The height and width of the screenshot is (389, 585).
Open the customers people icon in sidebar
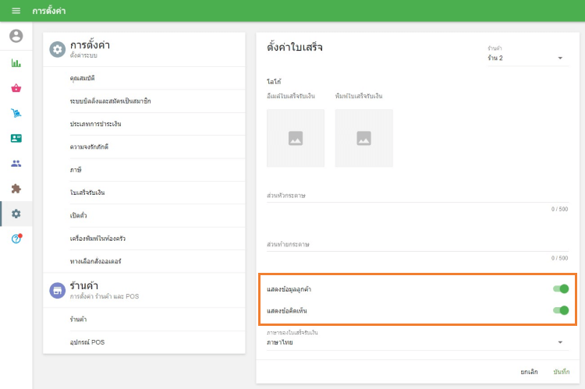16,163
